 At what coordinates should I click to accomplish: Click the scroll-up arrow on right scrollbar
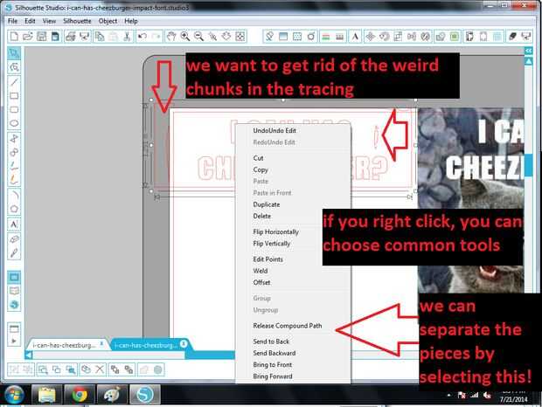pyautogui.click(x=529, y=61)
